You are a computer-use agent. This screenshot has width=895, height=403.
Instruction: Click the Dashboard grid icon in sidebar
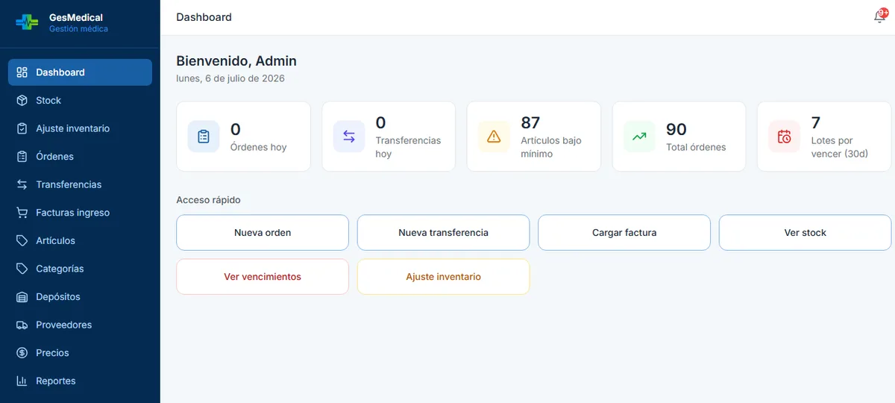tap(22, 72)
